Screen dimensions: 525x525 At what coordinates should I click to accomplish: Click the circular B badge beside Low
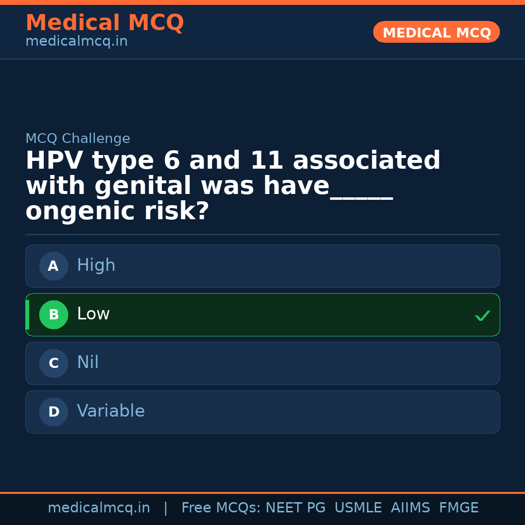tap(53, 315)
